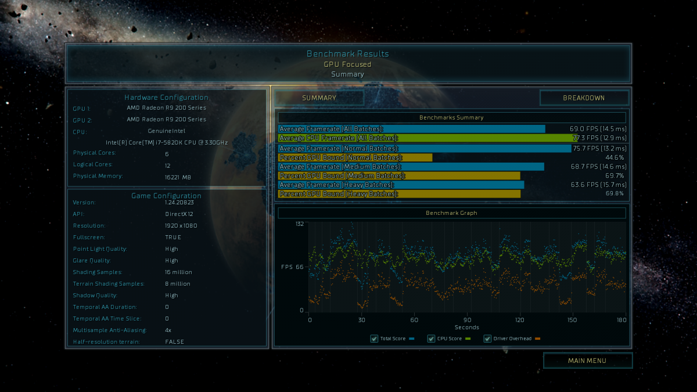The width and height of the screenshot is (697, 392).
Task: Click the Intel Core i7-5820K text
Action: (166, 142)
